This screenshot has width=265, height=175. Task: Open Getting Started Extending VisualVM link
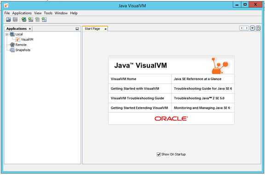coord(139,107)
